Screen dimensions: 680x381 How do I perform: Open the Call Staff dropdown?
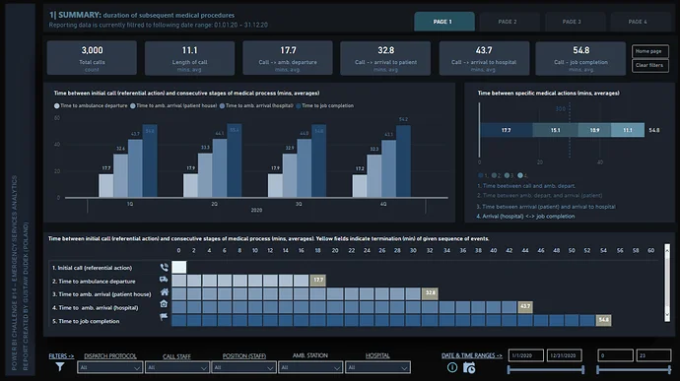point(177,367)
